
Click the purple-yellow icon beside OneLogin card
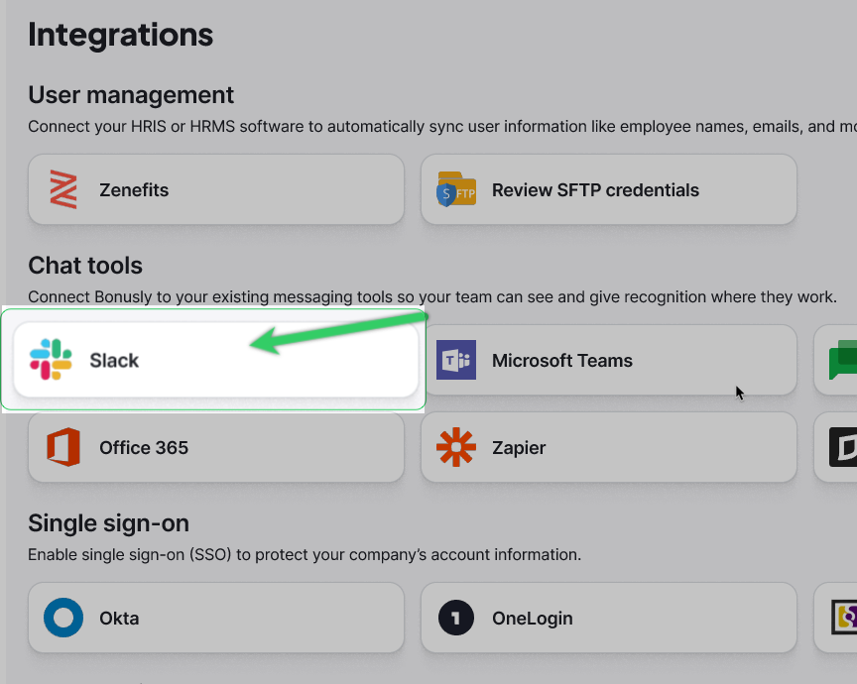point(844,618)
